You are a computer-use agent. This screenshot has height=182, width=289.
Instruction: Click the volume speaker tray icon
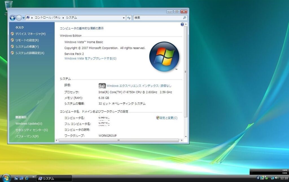(x=277, y=178)
